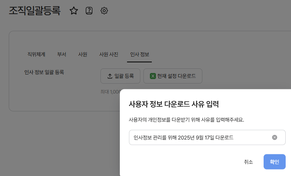Cancel the dialog with 취소
The image size is (291, 176).
[x=248, y=162]
